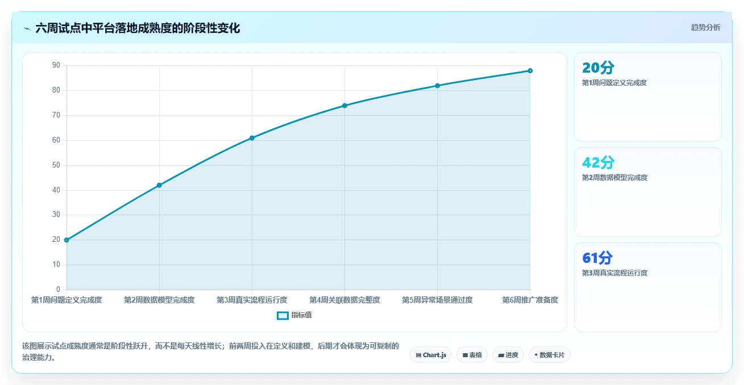Screen dimensions: 744x385
Task: Click the 第1周问题定义完成度 axis label
Action: (x=66, y=300)
